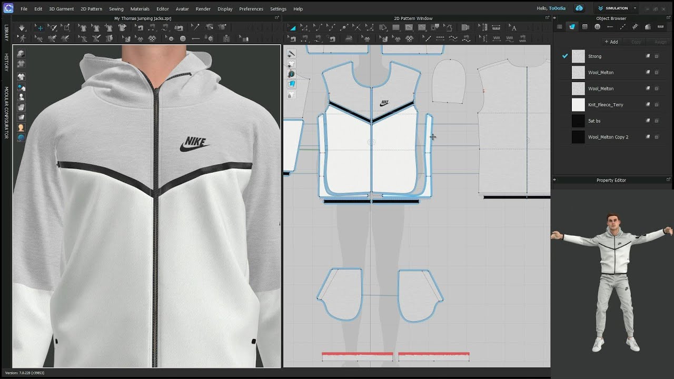Select the Steam iron tool
Image resolution: width=674 pixels, height=379 pixels.
click(349, 38)
